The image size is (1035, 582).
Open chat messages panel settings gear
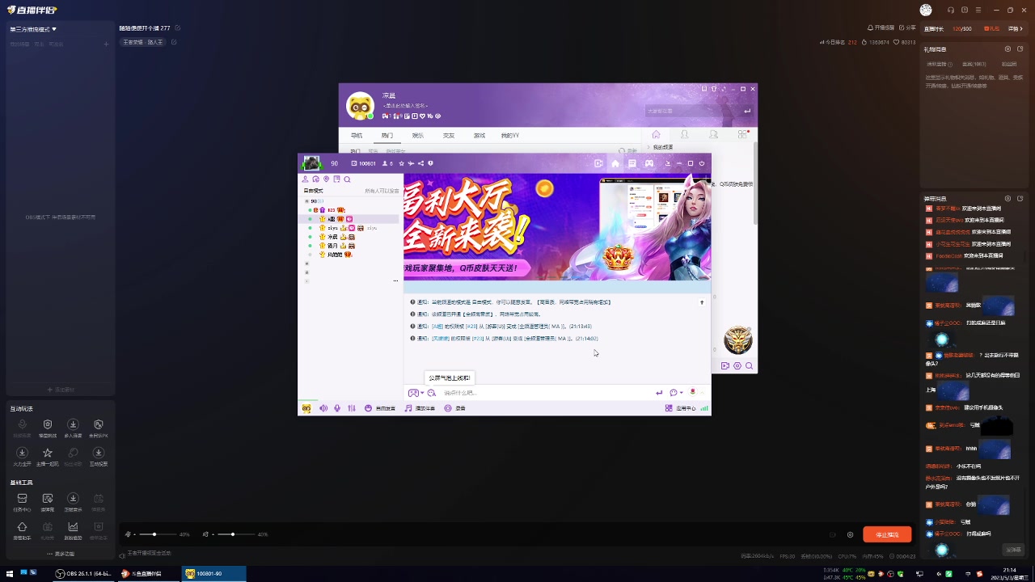click(1008, 198)
